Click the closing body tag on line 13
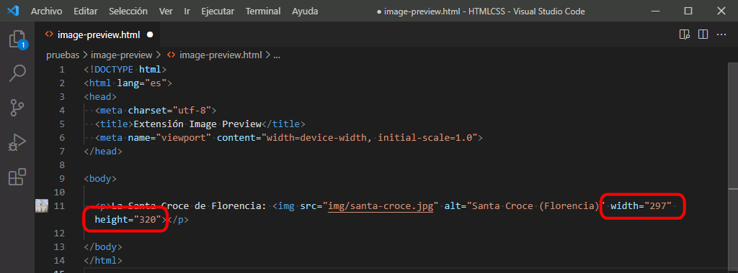The image size is (738, 273). coord(102,246)
